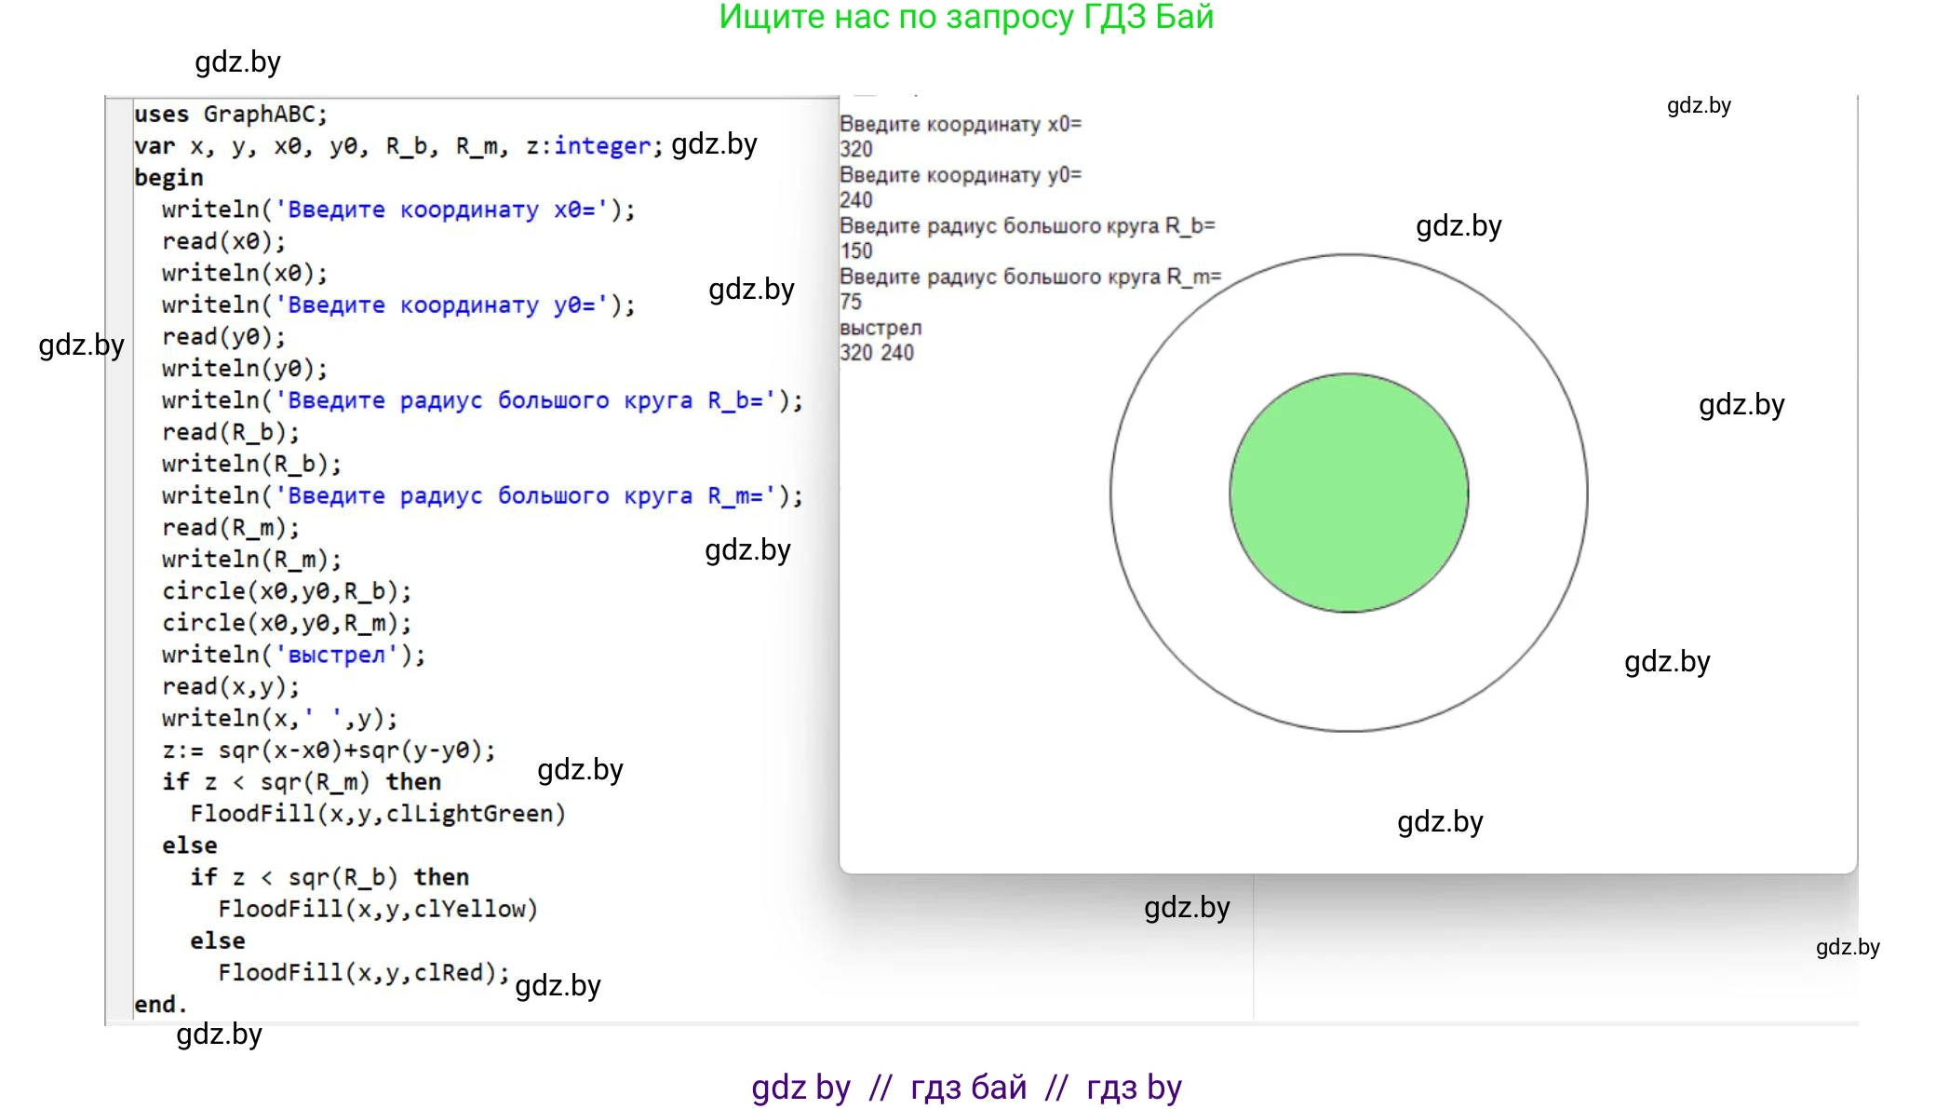The height and width of the screenshot is (1109, 1936).
Task: Click the green inner circle
Action: pos(1348,493)
